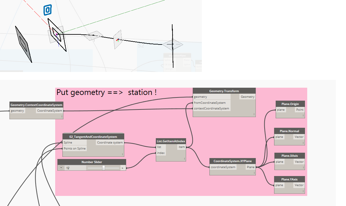Click index input on List.GetItemAtIndex

(161, 153)
